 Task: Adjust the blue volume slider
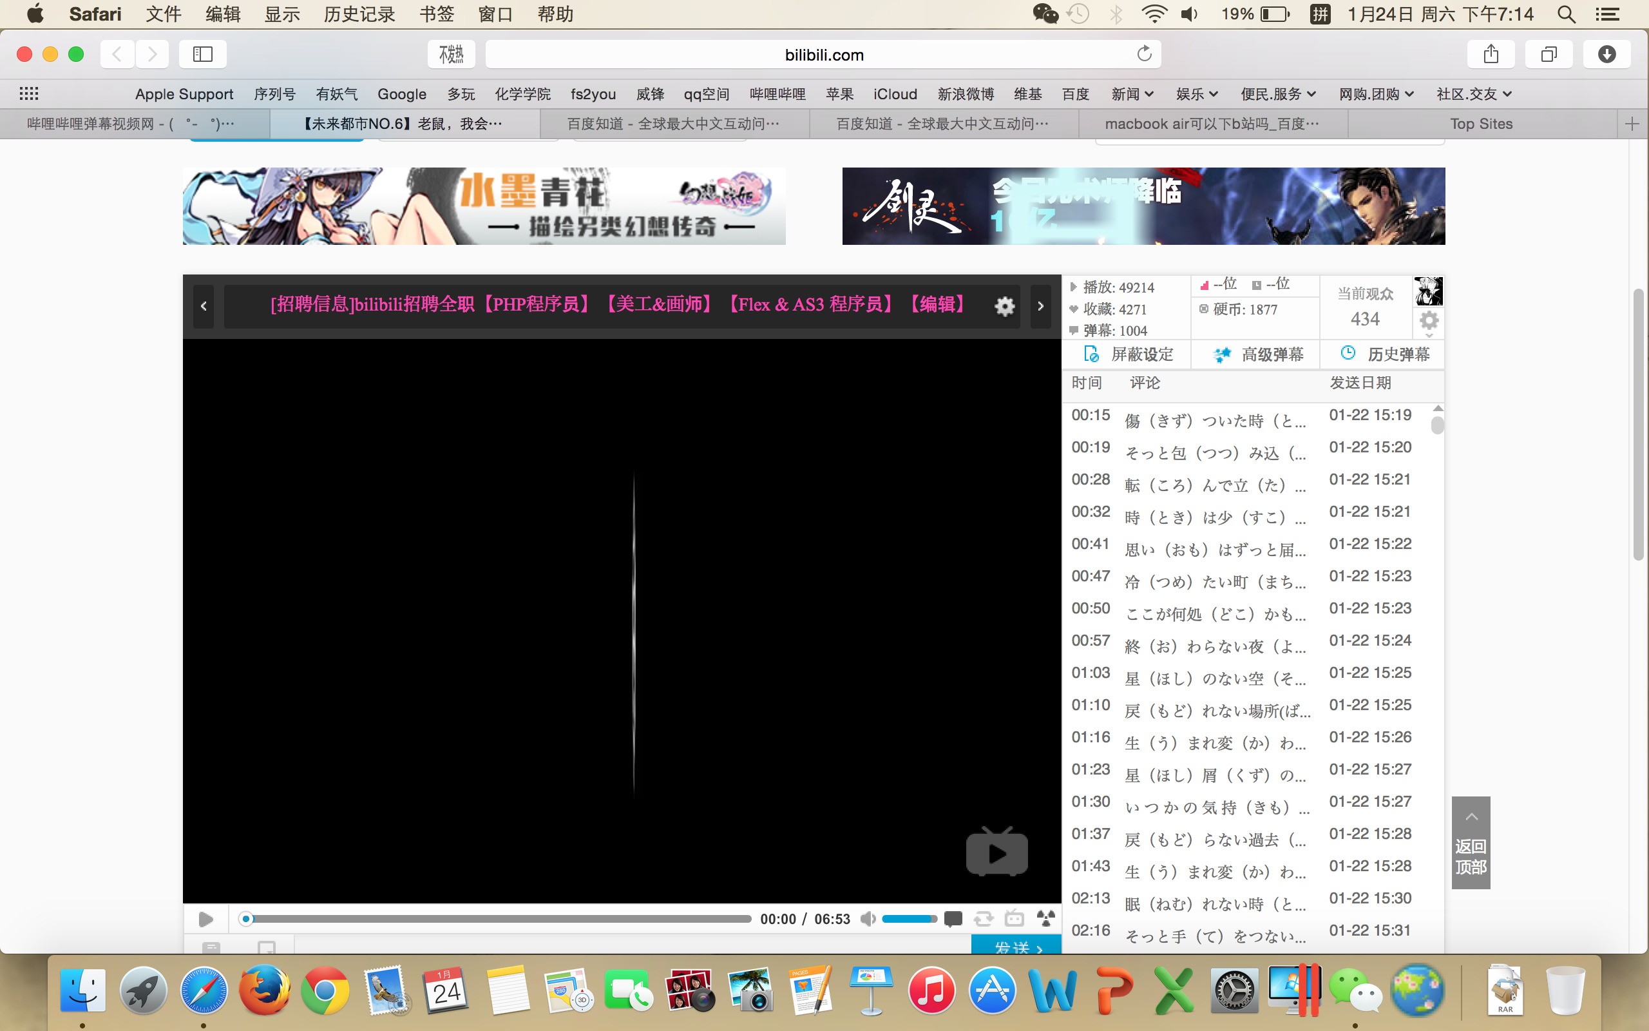point(909,919)
